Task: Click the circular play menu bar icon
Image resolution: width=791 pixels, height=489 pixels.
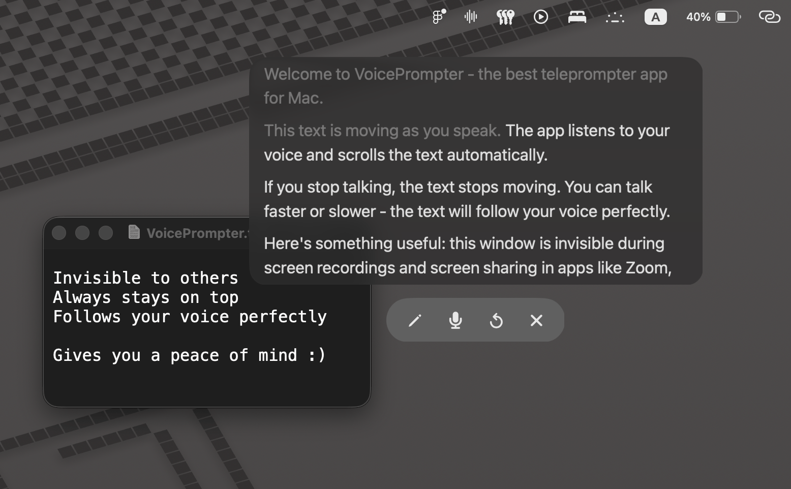Action: click(541, 17)
